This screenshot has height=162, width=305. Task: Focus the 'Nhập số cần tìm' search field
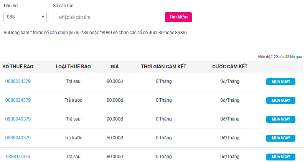coord(109,17)
